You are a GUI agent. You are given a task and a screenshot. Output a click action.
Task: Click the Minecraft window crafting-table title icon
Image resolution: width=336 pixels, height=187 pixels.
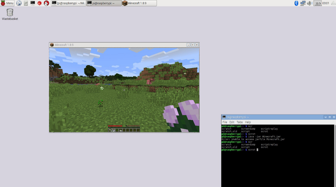(52, 45)
